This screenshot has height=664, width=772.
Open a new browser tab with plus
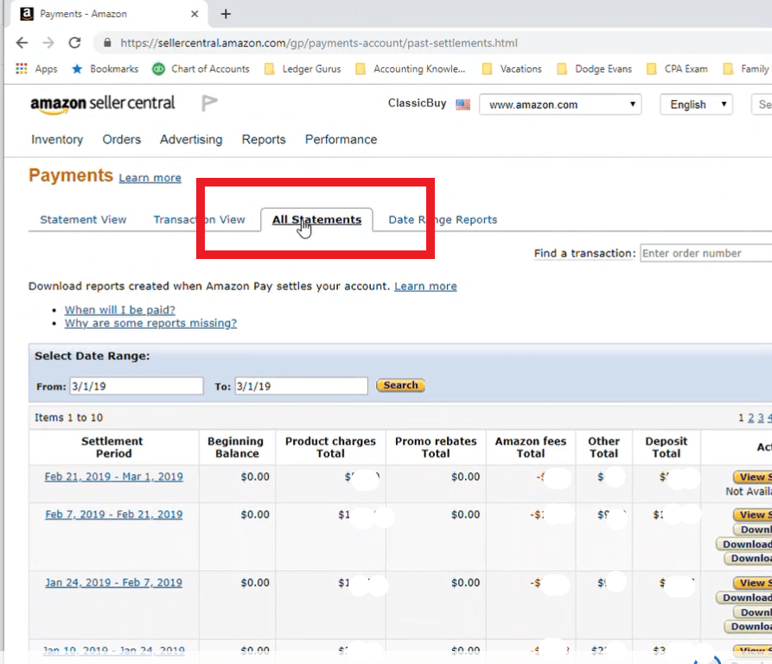tap(226, 14)
